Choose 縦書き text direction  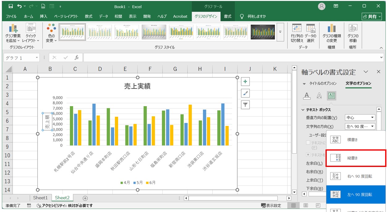[x=356, y=158]
